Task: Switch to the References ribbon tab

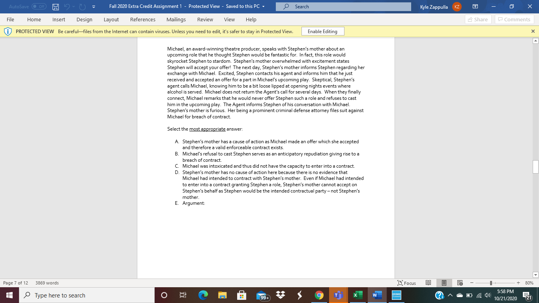Action: (x=142, y=19)
